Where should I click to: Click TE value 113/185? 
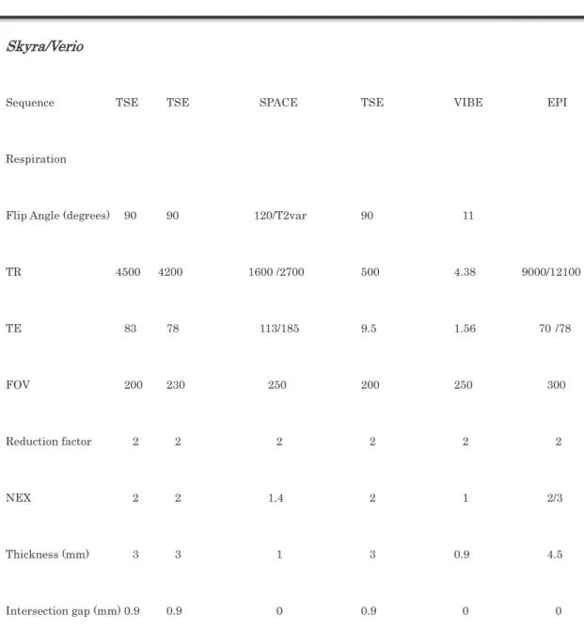[x=279, y=329]
